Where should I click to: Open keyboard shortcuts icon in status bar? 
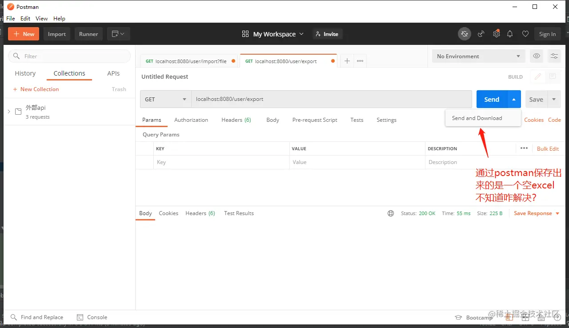[x=541, y=317]
